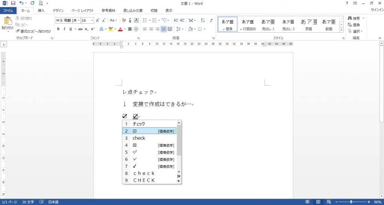Expand the Styles gallery more arrow
The height and width of the screenshot is (205, 384).
point(341,30)
